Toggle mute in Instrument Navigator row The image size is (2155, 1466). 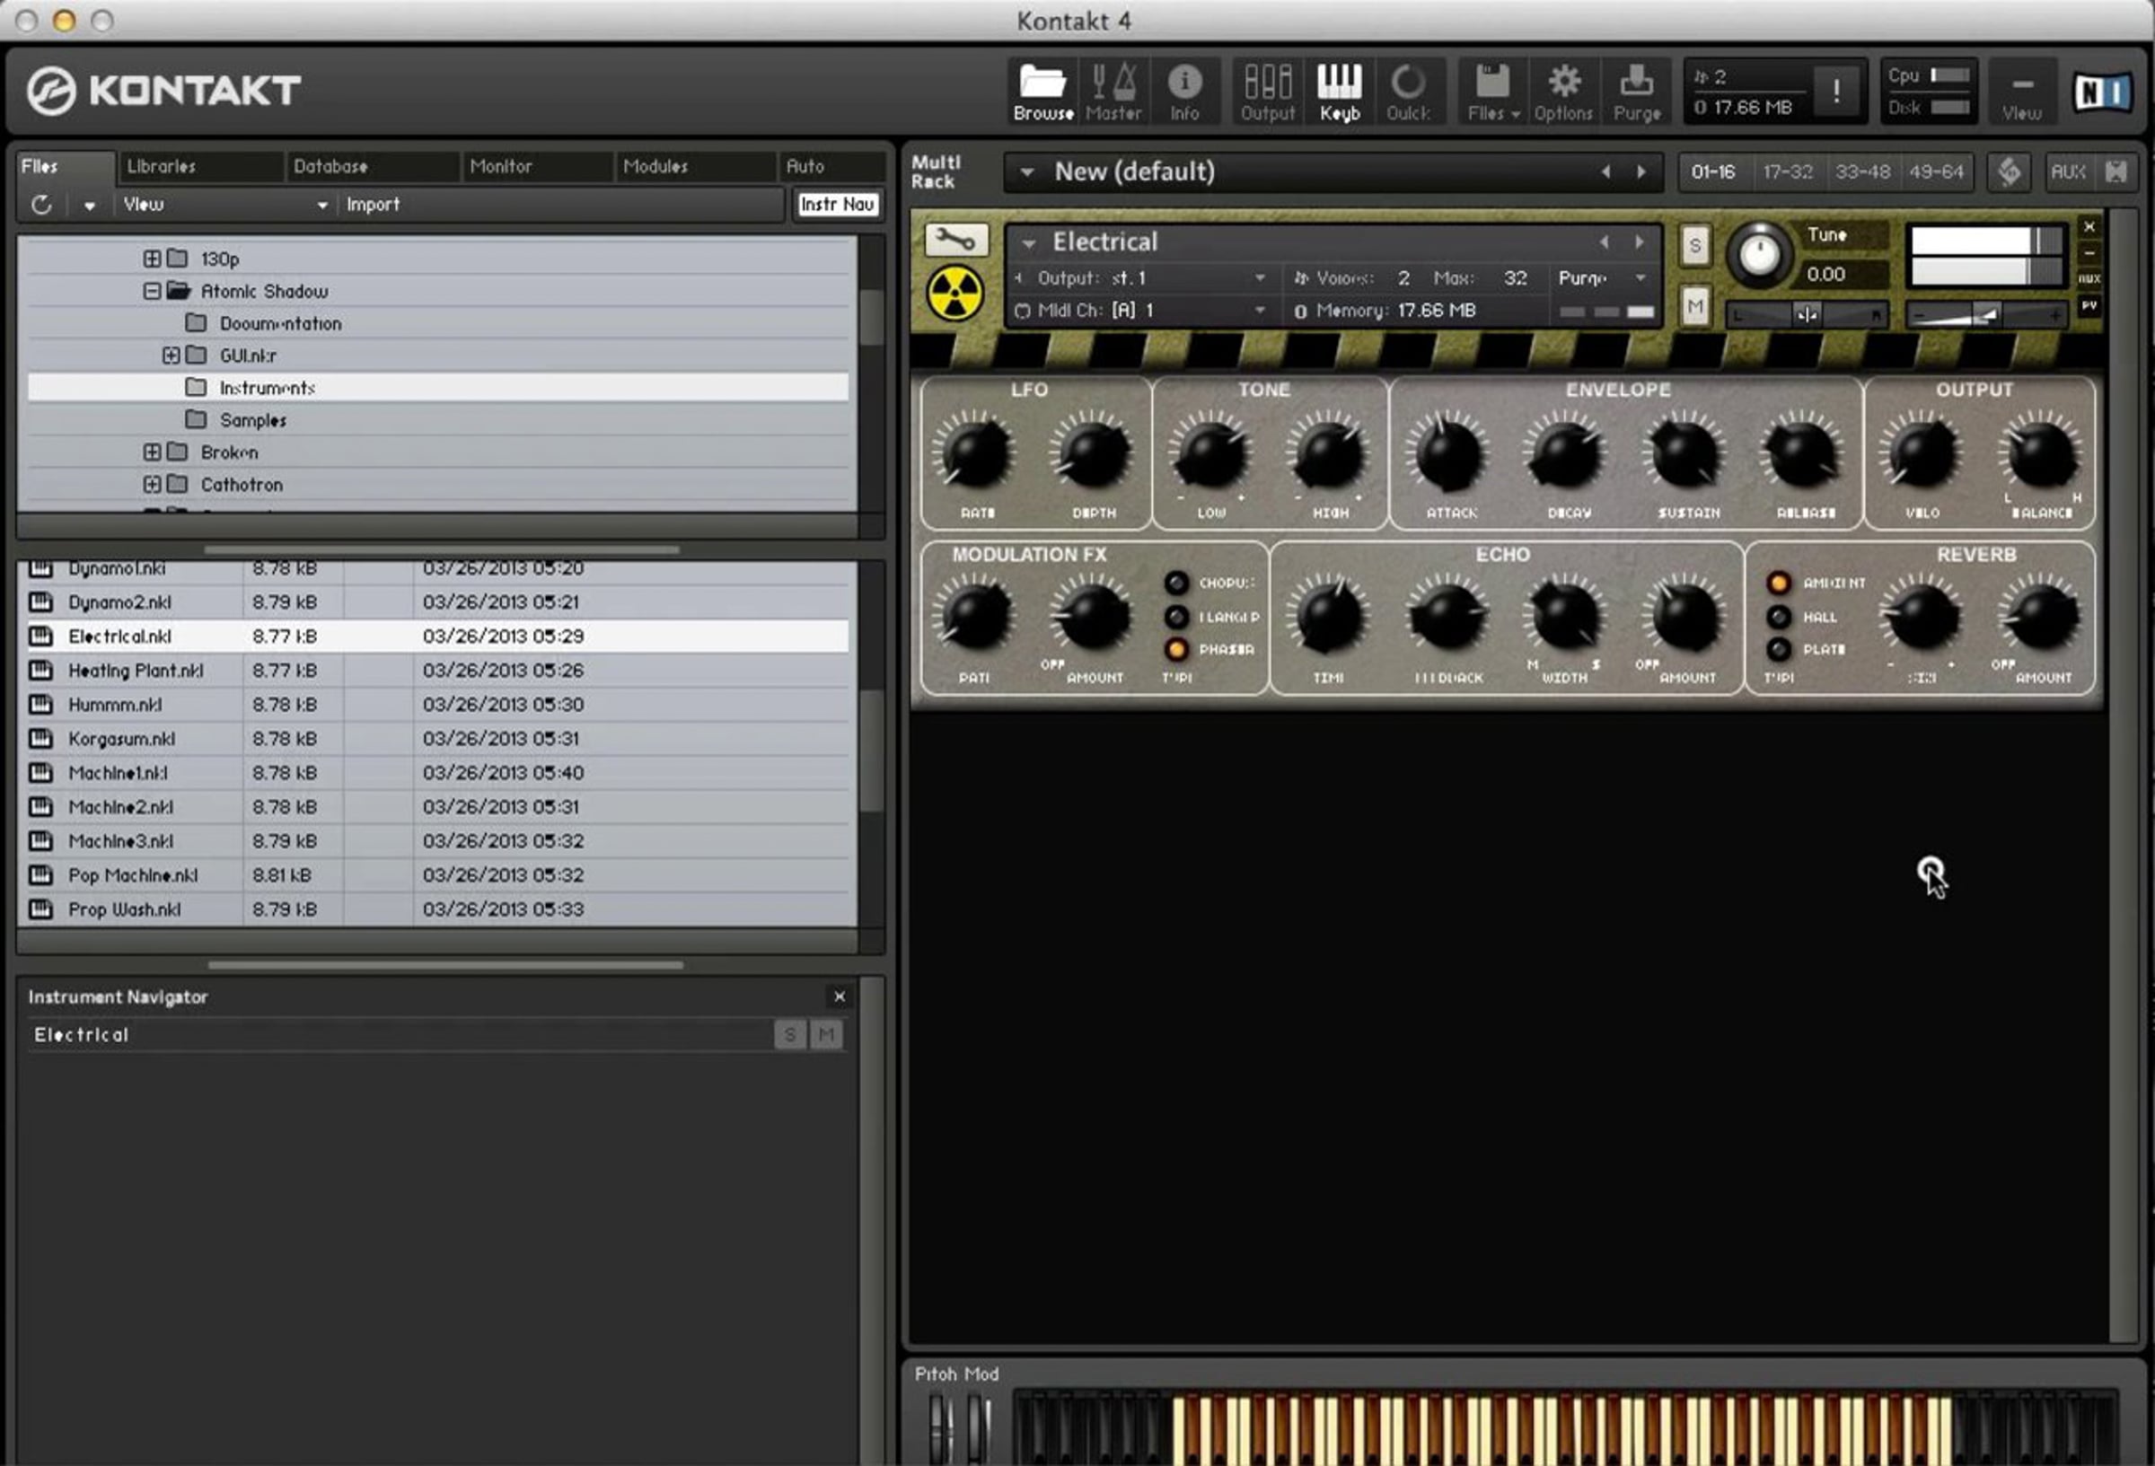click(x=825, y=1034)
